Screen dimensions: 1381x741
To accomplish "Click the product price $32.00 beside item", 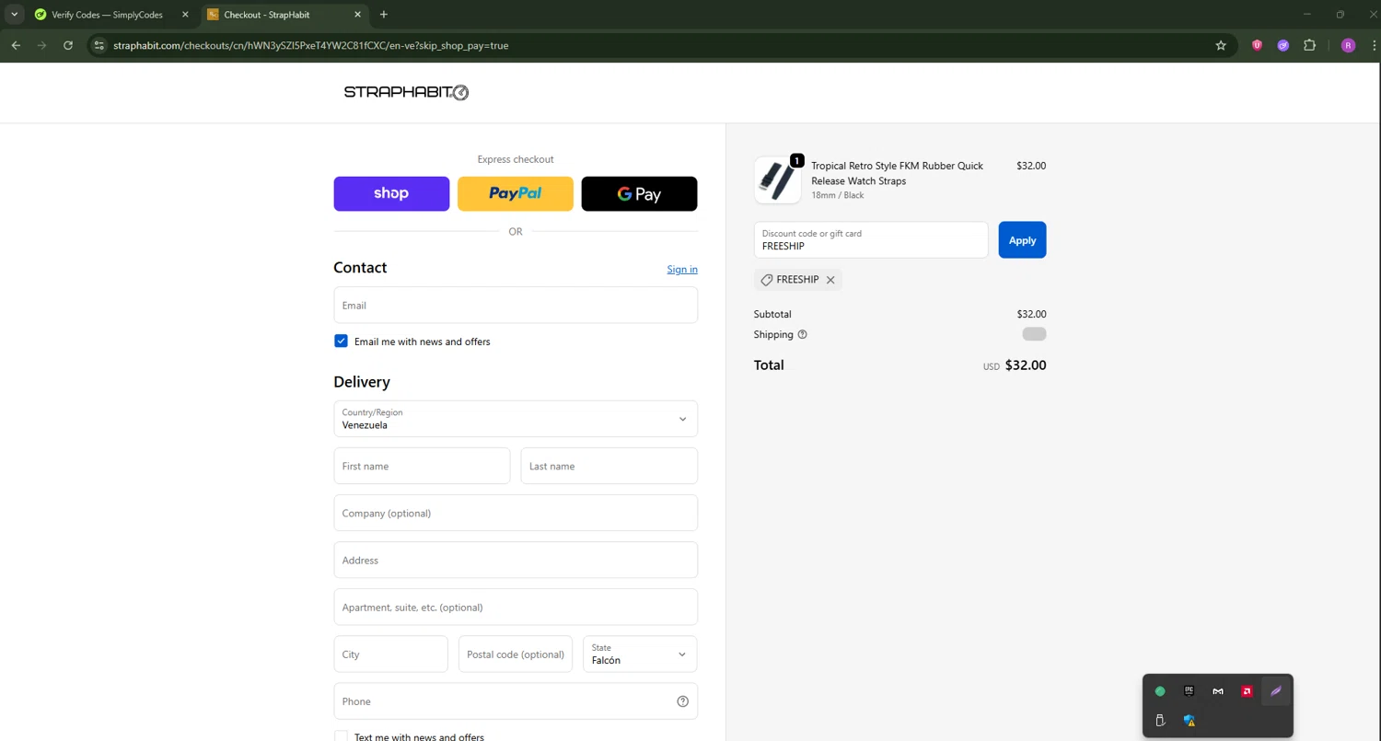I will 1031,166.
